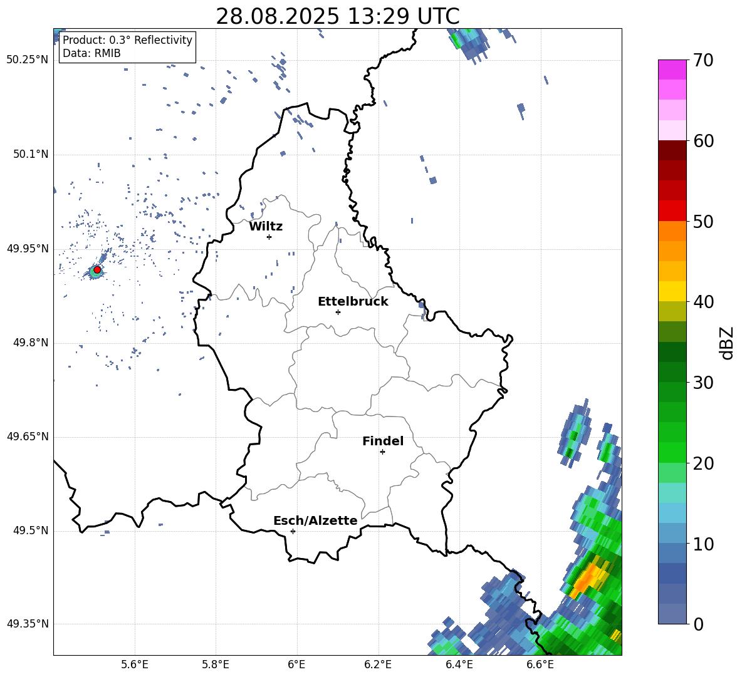Click the 49.5°N latitude label
This screenshot has width=742, height=677.
[x=30, y=531]
